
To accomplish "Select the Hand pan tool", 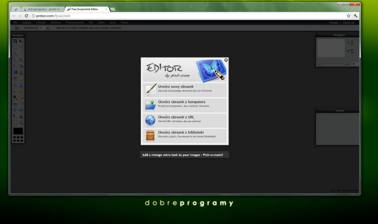I will tap(15, 122).
